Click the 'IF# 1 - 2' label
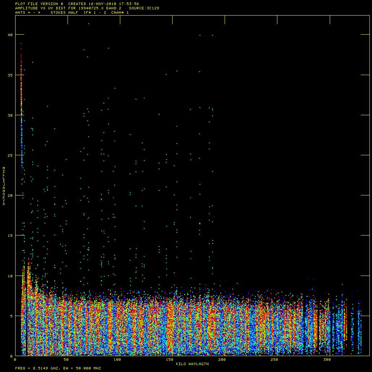Viewport: 372px width, 372px height. point(95,12)
